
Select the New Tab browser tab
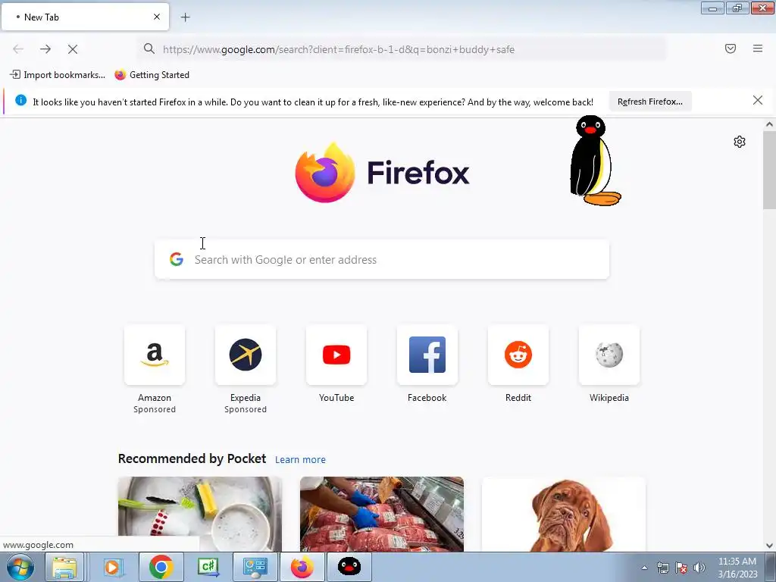pyautogui.click(x=85, y=17)
